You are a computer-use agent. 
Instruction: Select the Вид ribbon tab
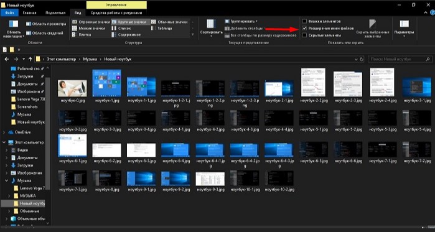pyautogui.click(x=78, y=12)
